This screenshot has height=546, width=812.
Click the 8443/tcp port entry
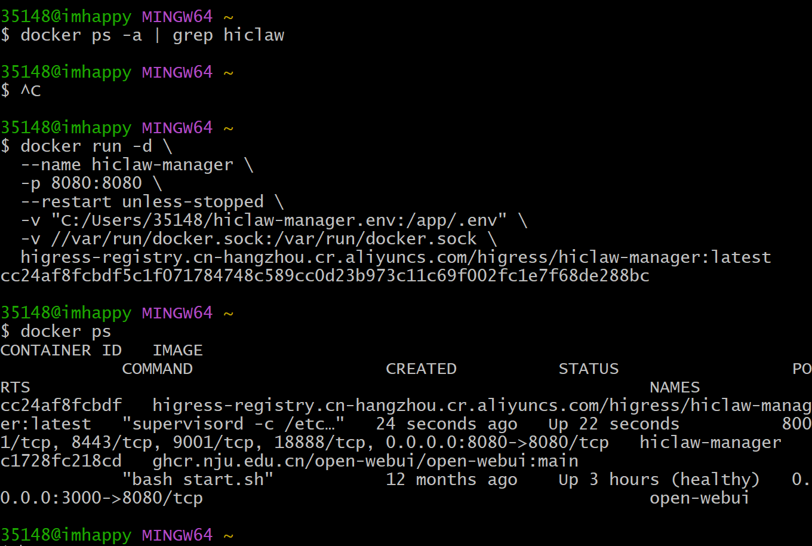click(x=112, y=443)
